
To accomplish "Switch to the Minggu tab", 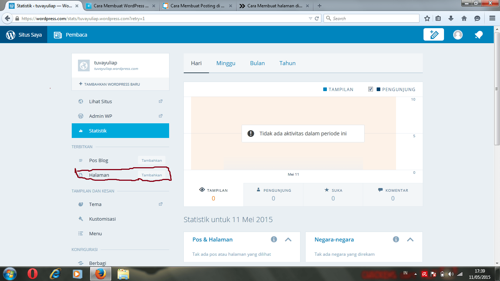I will click(x=226, y=63).
